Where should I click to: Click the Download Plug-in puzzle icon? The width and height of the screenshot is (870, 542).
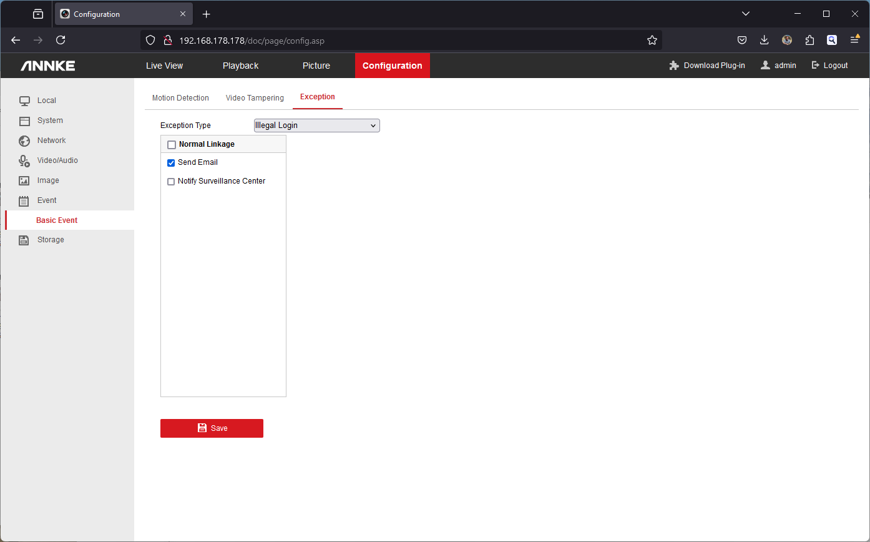674,66
